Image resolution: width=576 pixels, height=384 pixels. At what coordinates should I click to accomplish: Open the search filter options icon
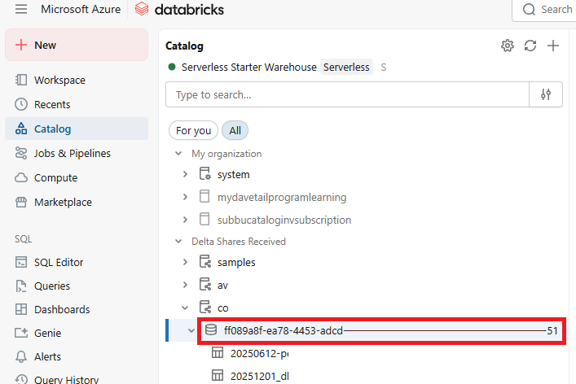tap(546, 94)
